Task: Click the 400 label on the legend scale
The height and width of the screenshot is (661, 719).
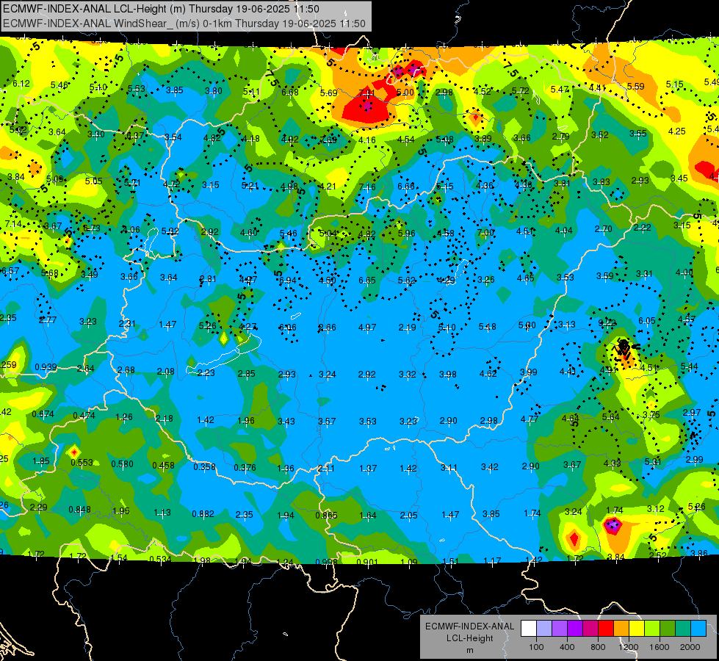Action: (567, 647)
